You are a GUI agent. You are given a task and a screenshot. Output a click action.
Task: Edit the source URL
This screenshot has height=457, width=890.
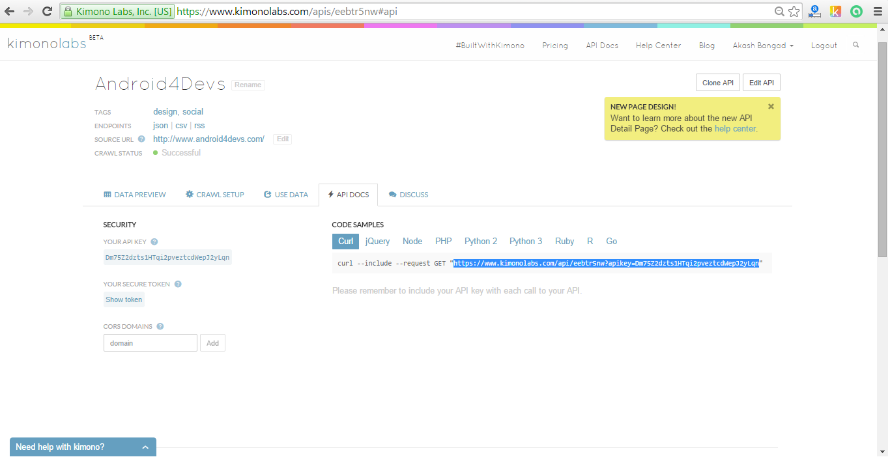[282, 139]
